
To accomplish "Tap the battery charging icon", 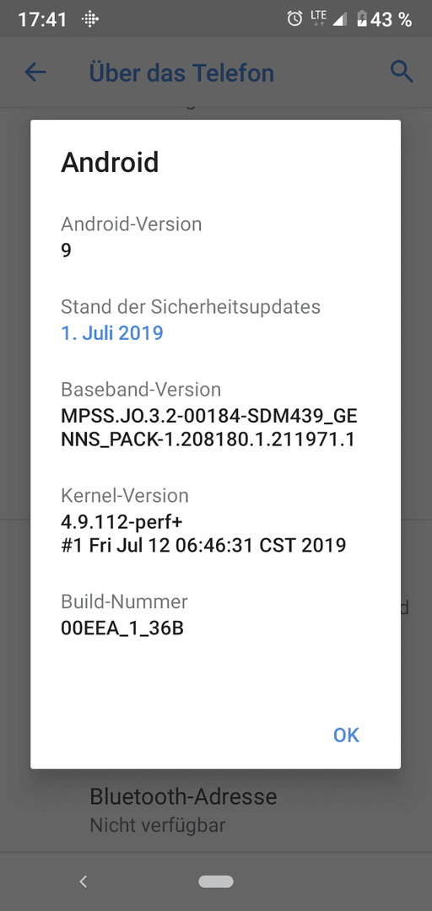I will [362, 19].
